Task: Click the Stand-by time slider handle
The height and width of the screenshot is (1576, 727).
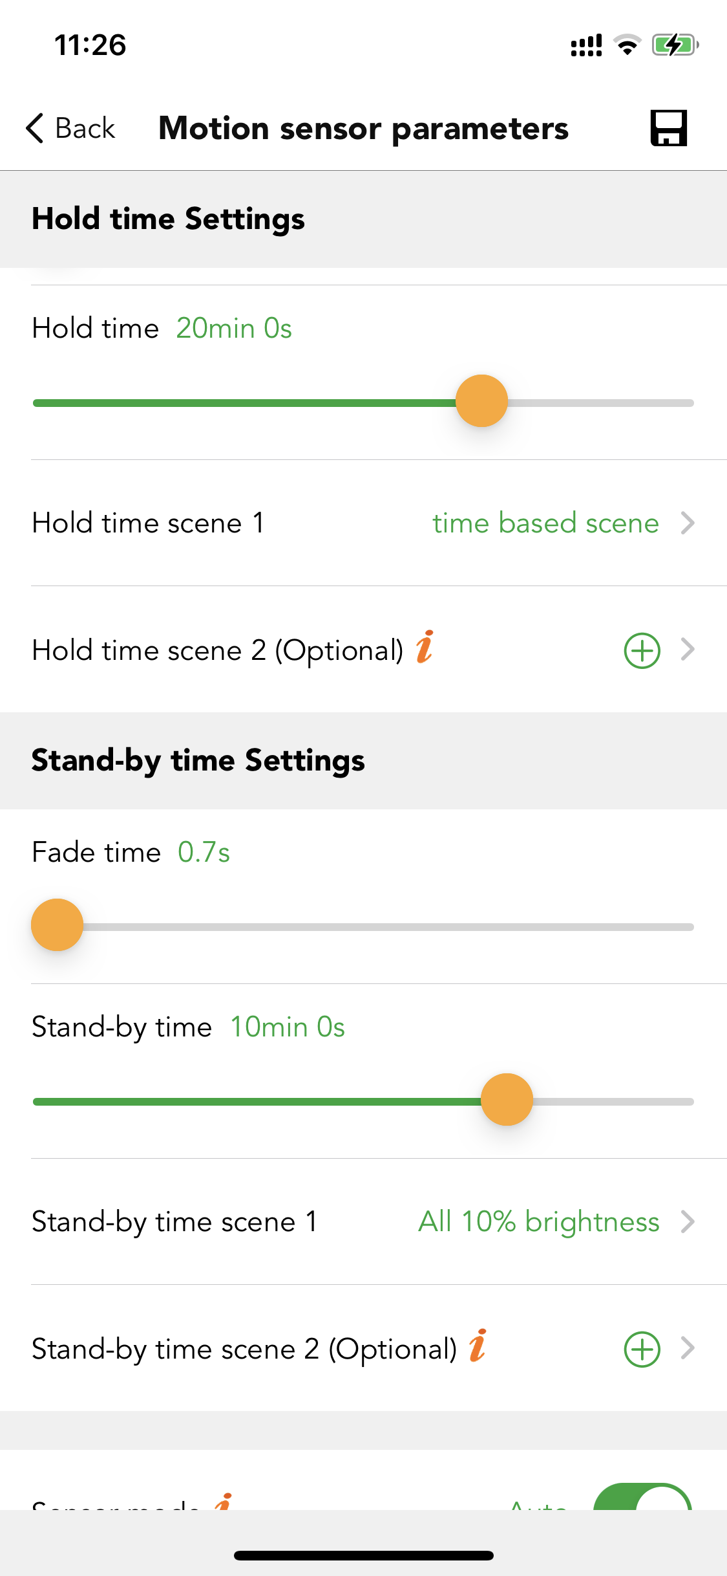Action: click(x=507, y=1100)
